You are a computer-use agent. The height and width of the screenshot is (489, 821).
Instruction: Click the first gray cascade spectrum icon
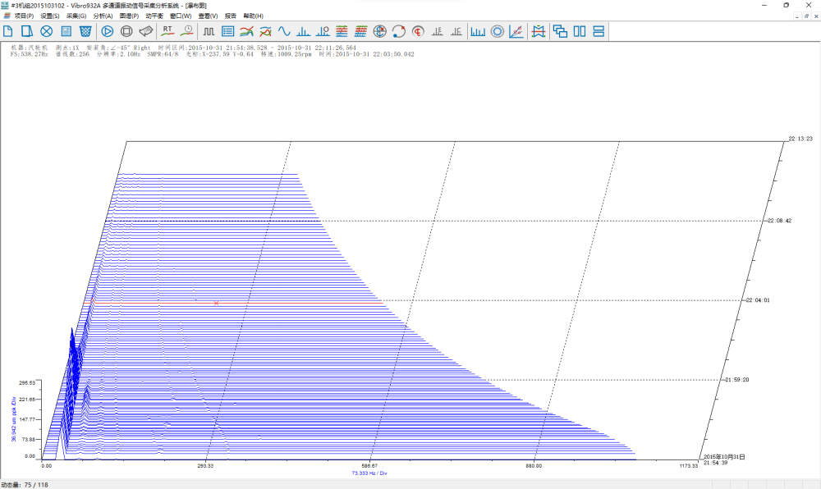click(438, 31)
